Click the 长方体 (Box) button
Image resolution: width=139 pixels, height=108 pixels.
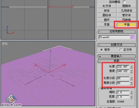click(107, 6)
